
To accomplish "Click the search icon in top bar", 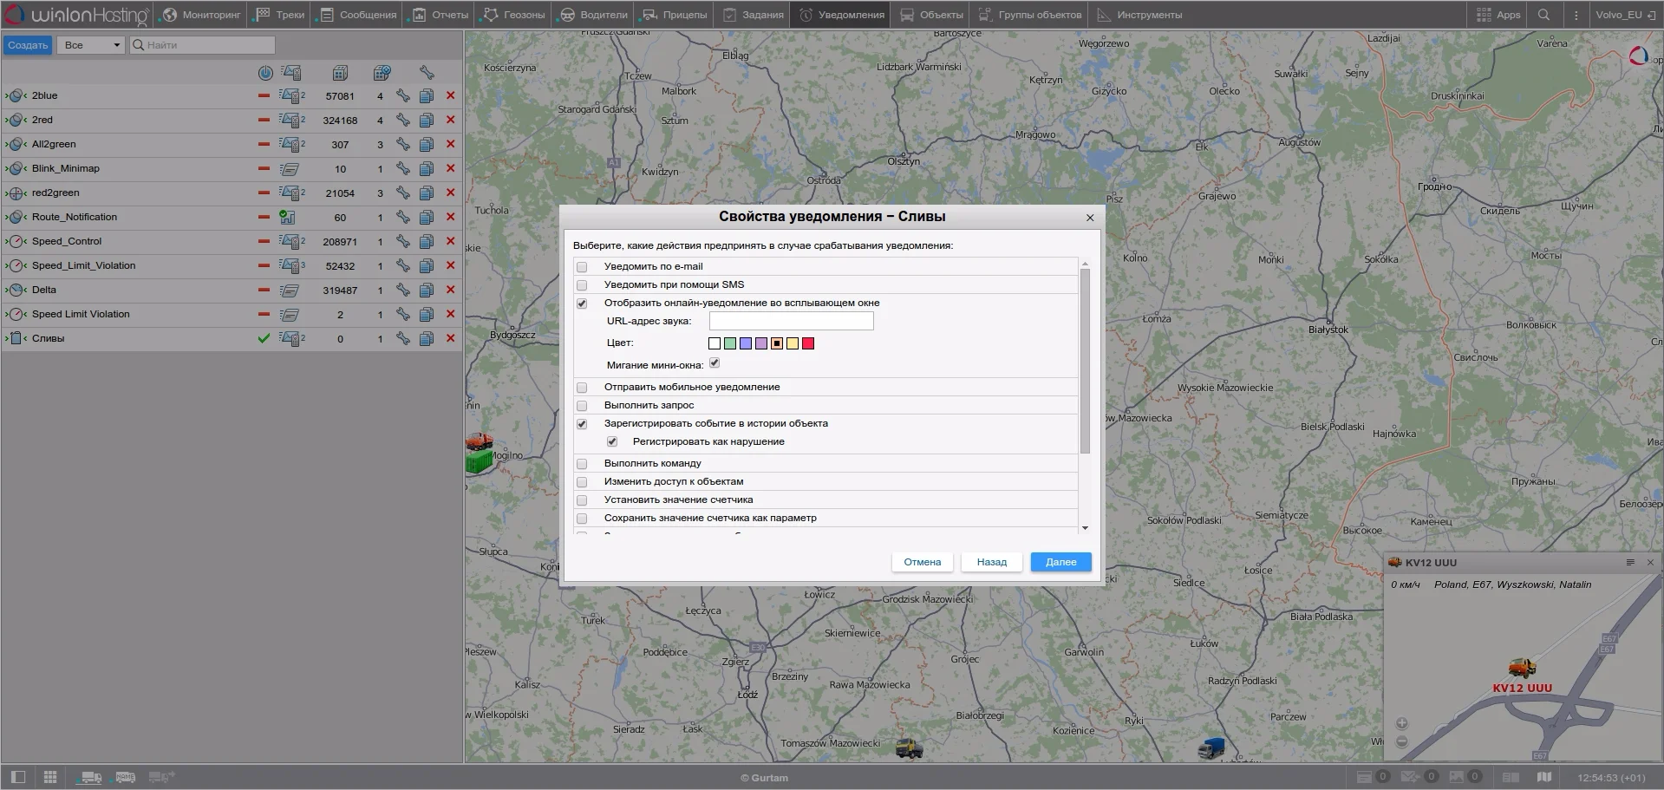I will 1543,15.
